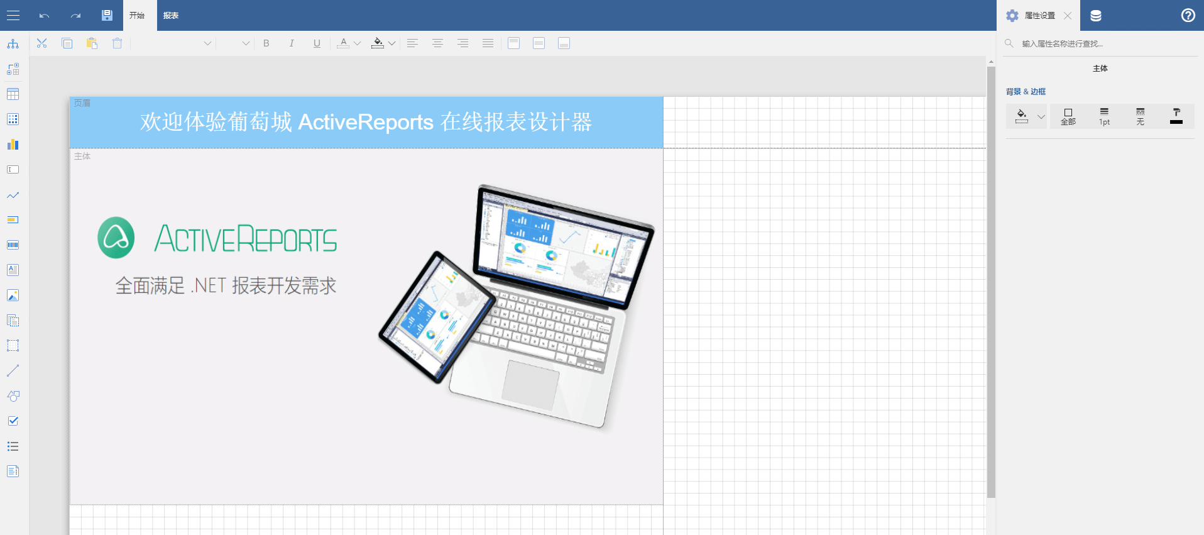The image size is (1204, 535).
Task: Select the List control
Action: tap(13, 446)
